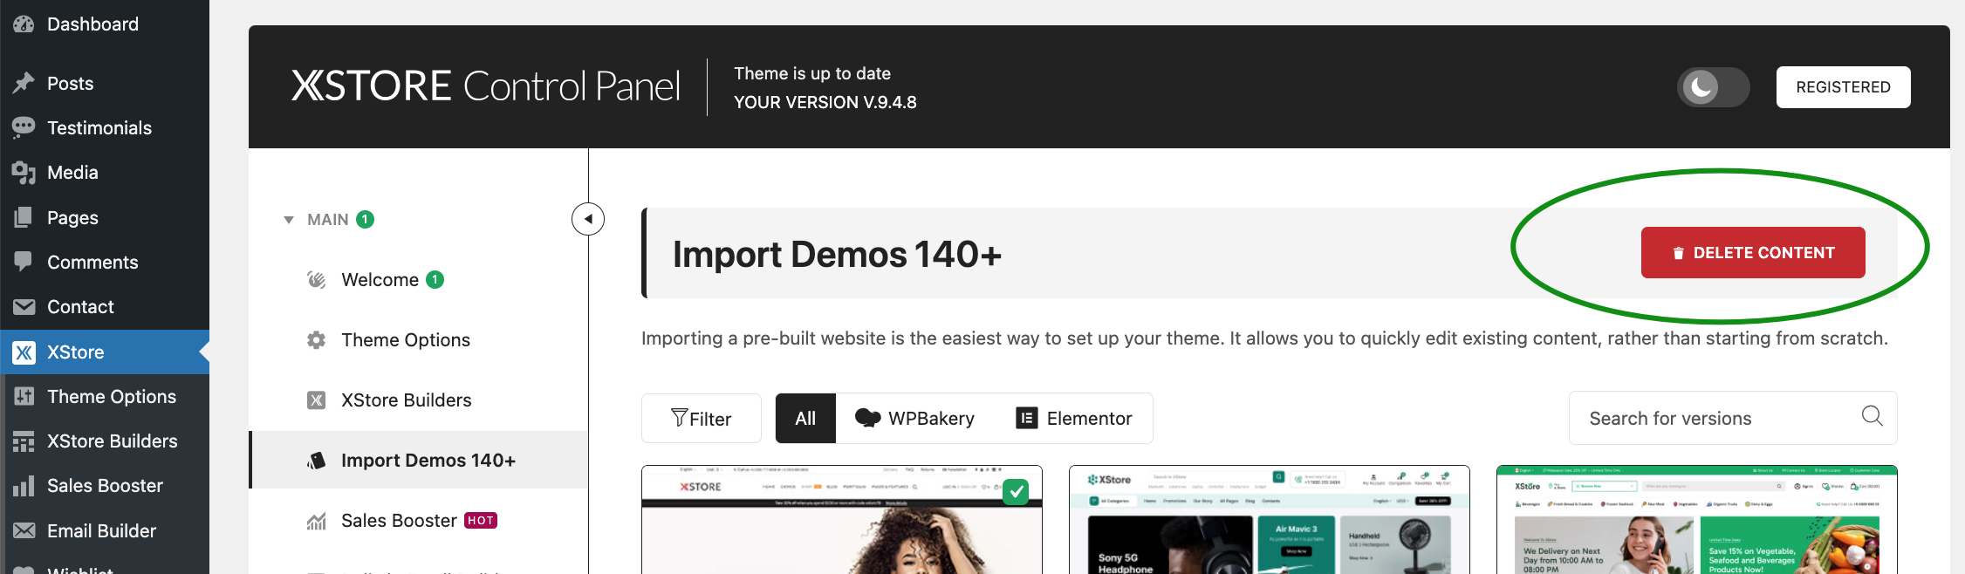Open XStore Builders in control panel
Screen dimensions: 1965x574
pos(419,400)
